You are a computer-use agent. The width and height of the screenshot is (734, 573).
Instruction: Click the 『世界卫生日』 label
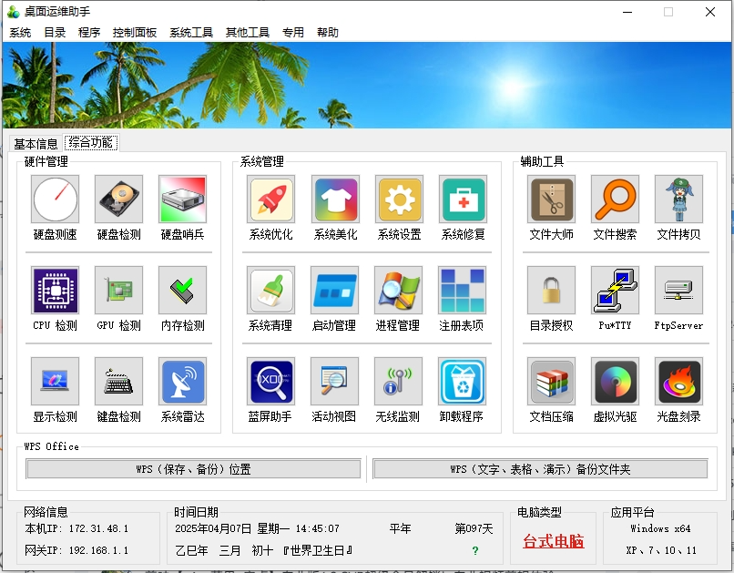pyautogui.click(x=317, y=550)
